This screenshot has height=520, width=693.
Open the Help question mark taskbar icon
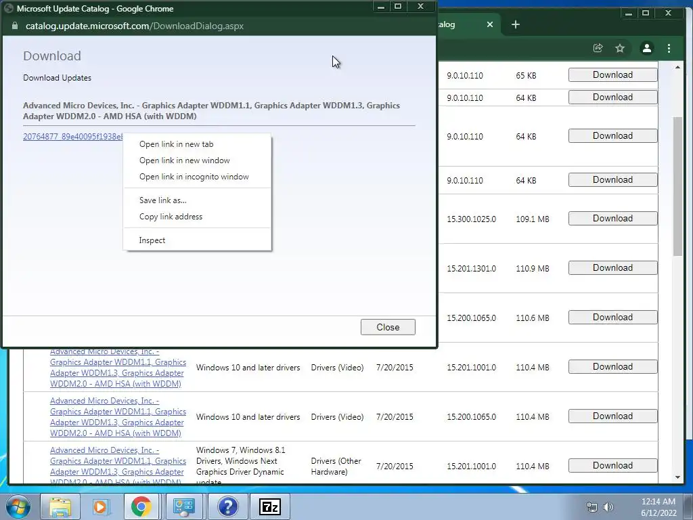click(227, 506)
